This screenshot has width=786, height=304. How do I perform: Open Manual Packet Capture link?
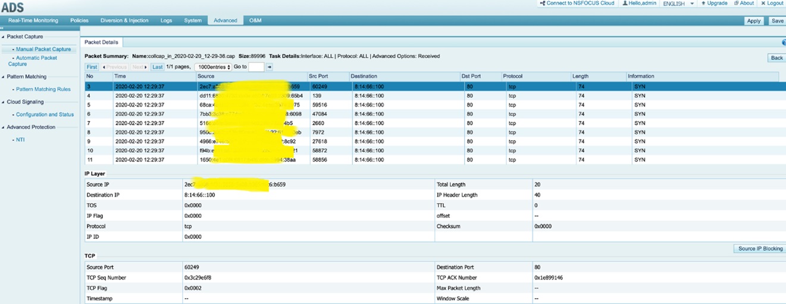(x=43, y=49)
